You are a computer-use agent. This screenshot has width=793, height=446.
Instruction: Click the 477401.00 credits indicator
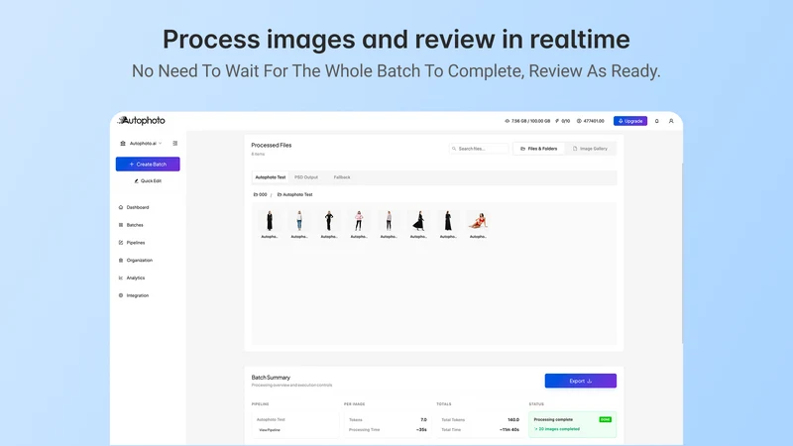click(x=591, y=121)
